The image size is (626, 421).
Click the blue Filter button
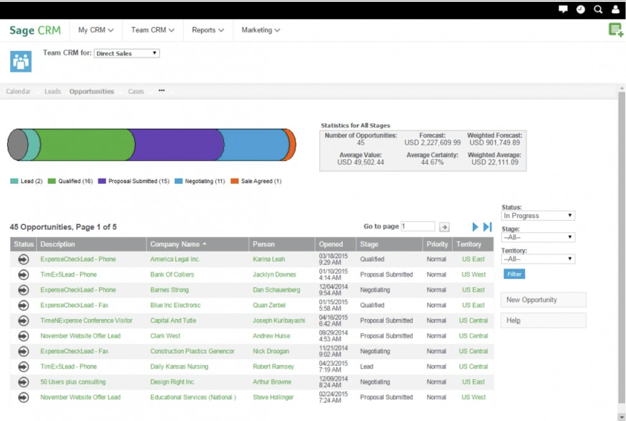point(514,274)
